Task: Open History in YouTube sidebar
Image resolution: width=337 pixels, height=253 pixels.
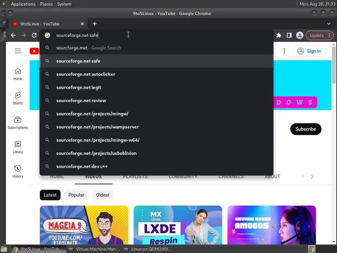Action: pyautogui.click(x=18, y=171)
